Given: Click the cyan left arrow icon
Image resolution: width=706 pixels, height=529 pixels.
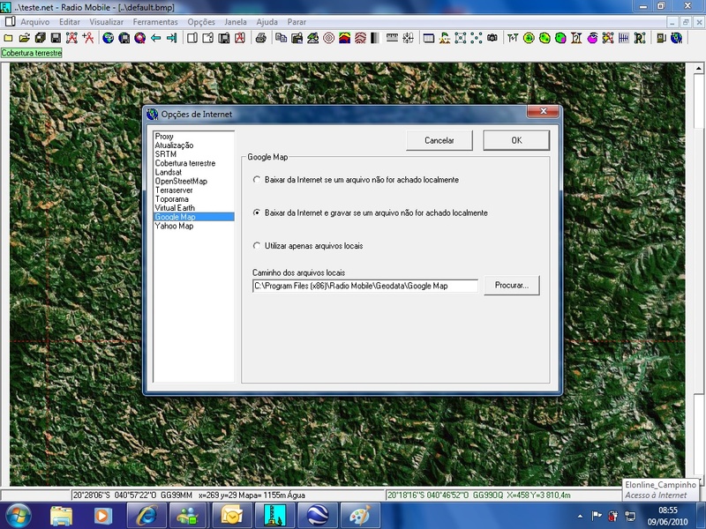Looking at the screenshot, I should [156, 38].
